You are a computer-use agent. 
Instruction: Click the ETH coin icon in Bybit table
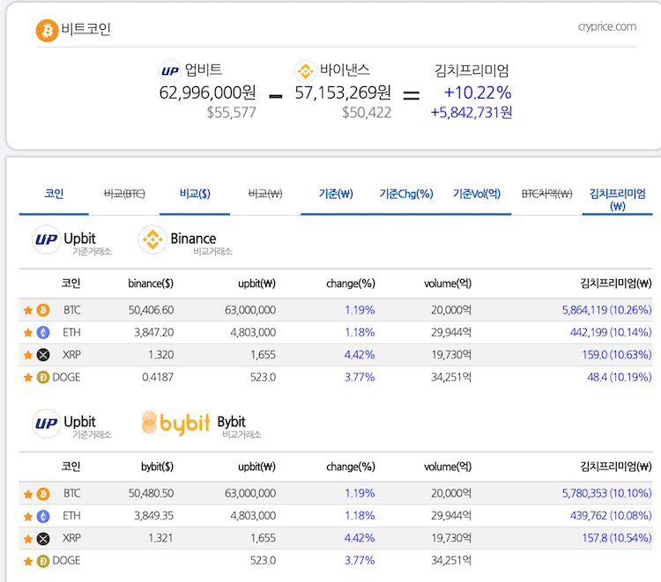click(43, 516)
